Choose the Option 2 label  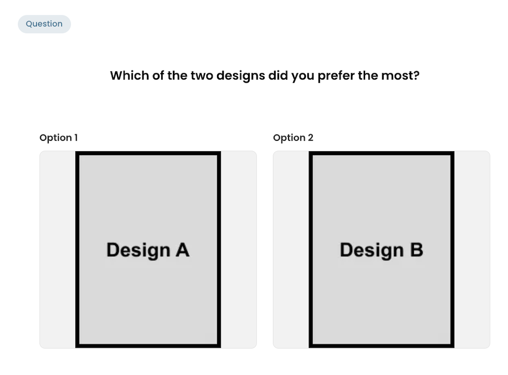pyautogui.click(x=293, y=138)
